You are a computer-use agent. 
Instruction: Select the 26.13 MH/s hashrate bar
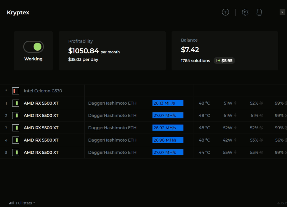click(x=168, y=103)
